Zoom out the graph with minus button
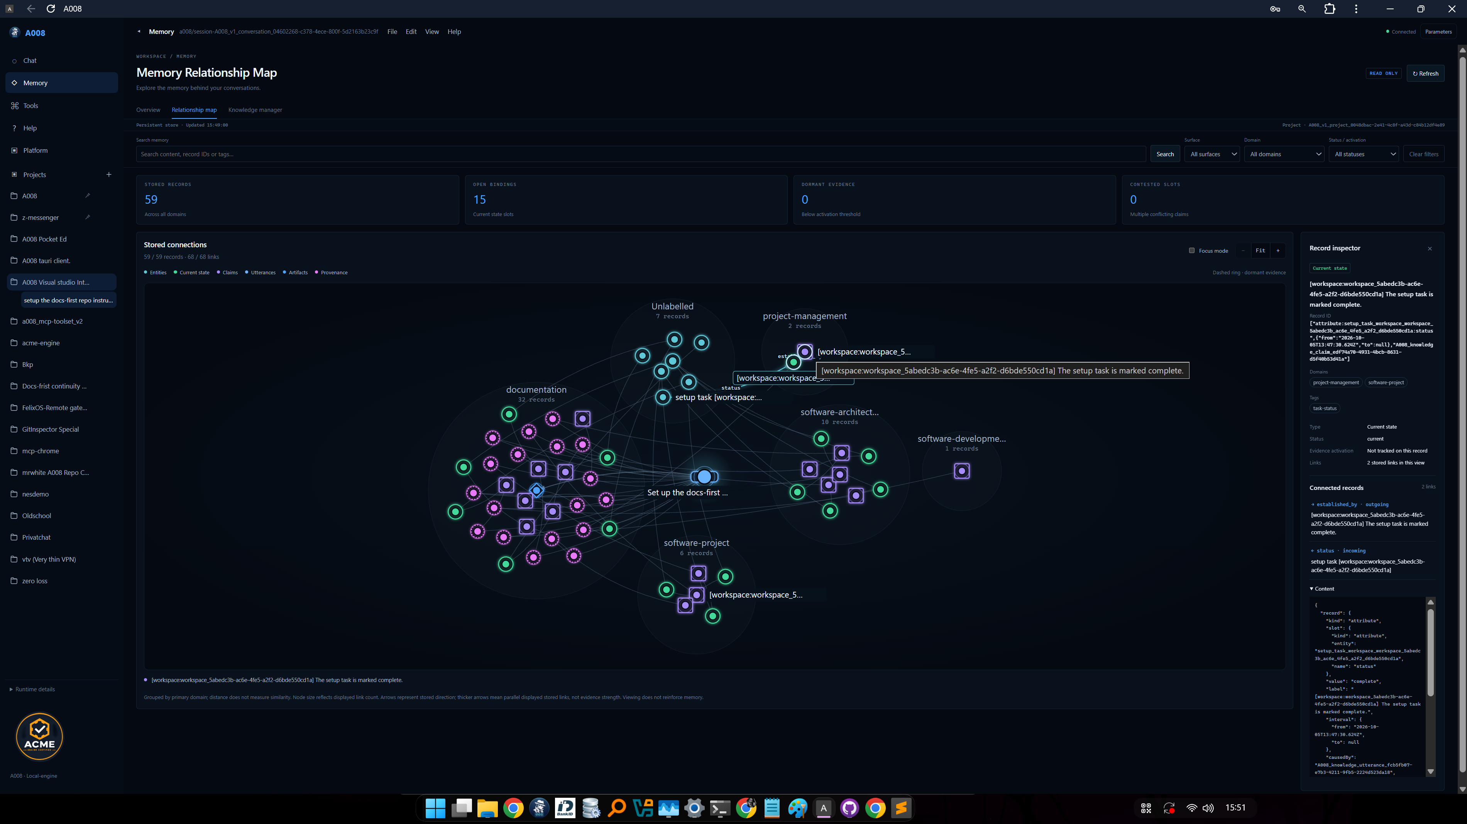Viewport: 1467px width, 824px height. pyautogui.click(x=1243, y=250)
